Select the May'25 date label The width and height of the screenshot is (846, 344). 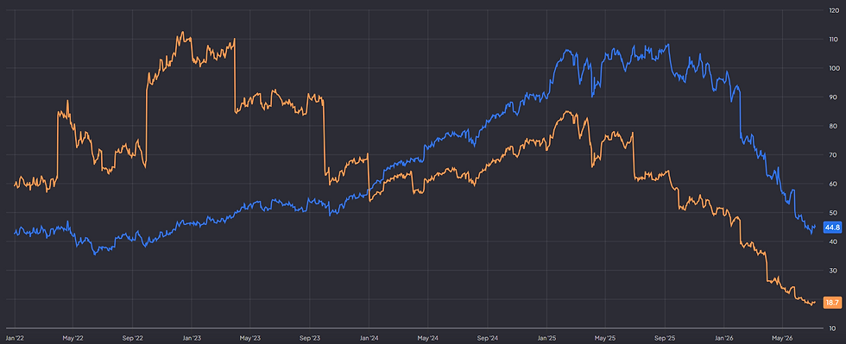(605, 338)
